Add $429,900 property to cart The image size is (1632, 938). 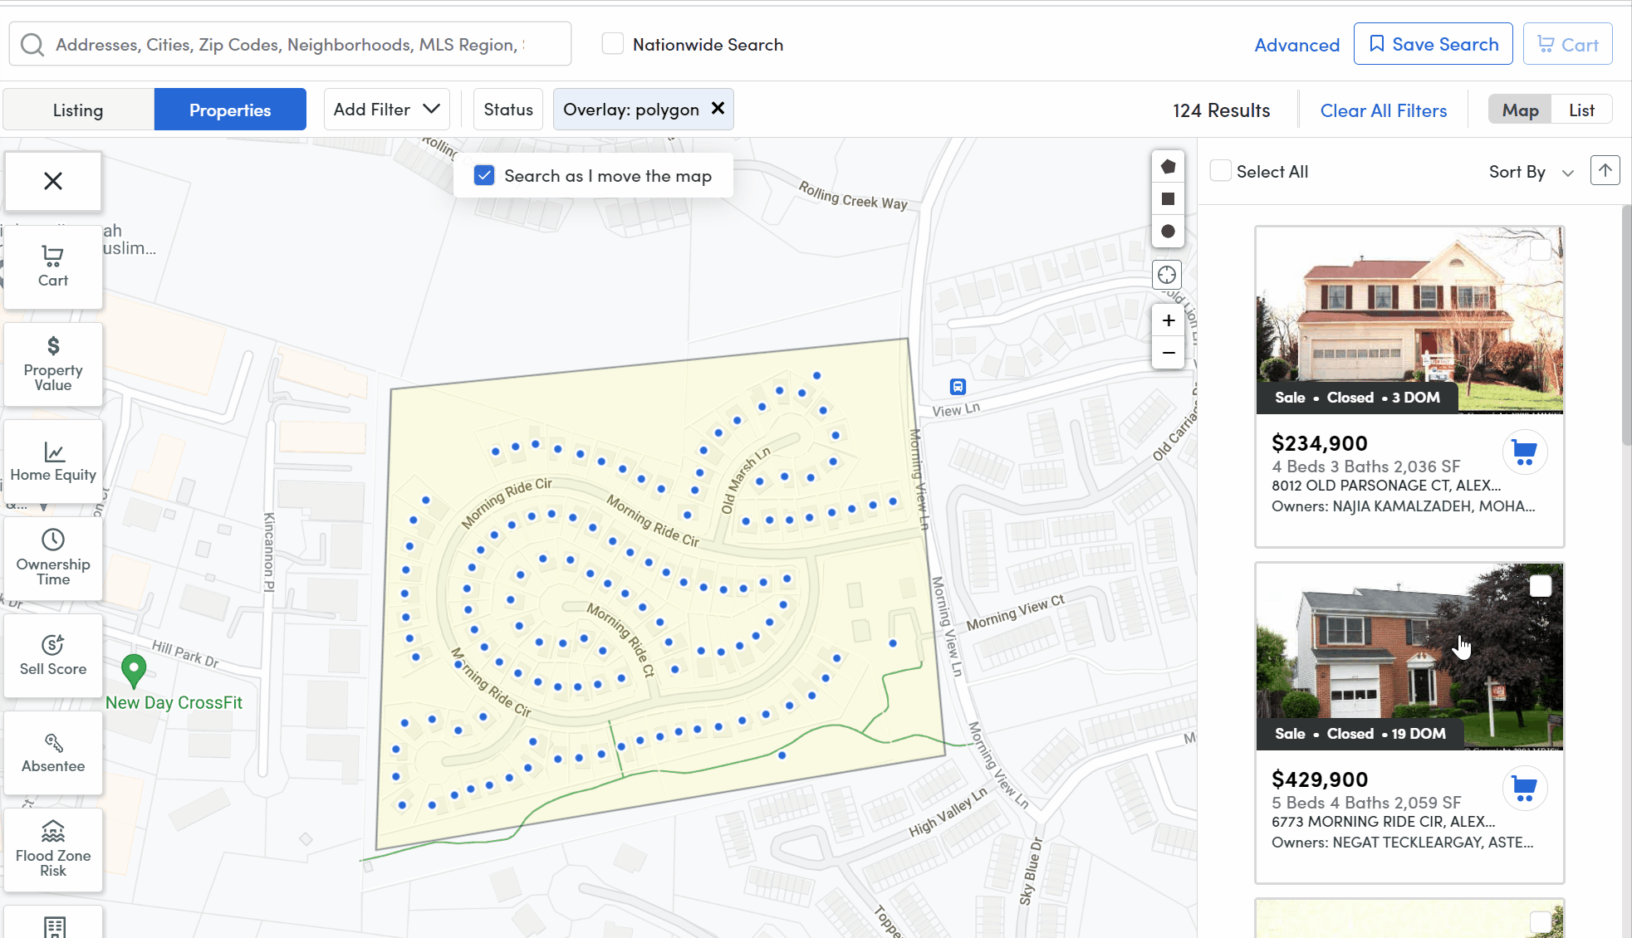(1525, 789)
